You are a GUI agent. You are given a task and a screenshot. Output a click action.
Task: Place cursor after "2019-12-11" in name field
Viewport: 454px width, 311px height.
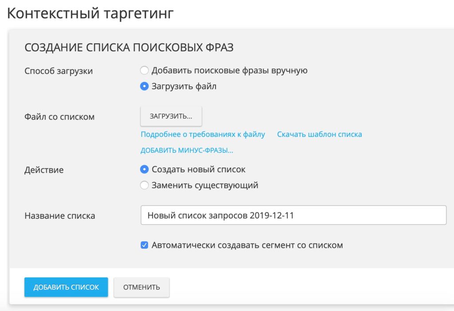coord(294,215)
